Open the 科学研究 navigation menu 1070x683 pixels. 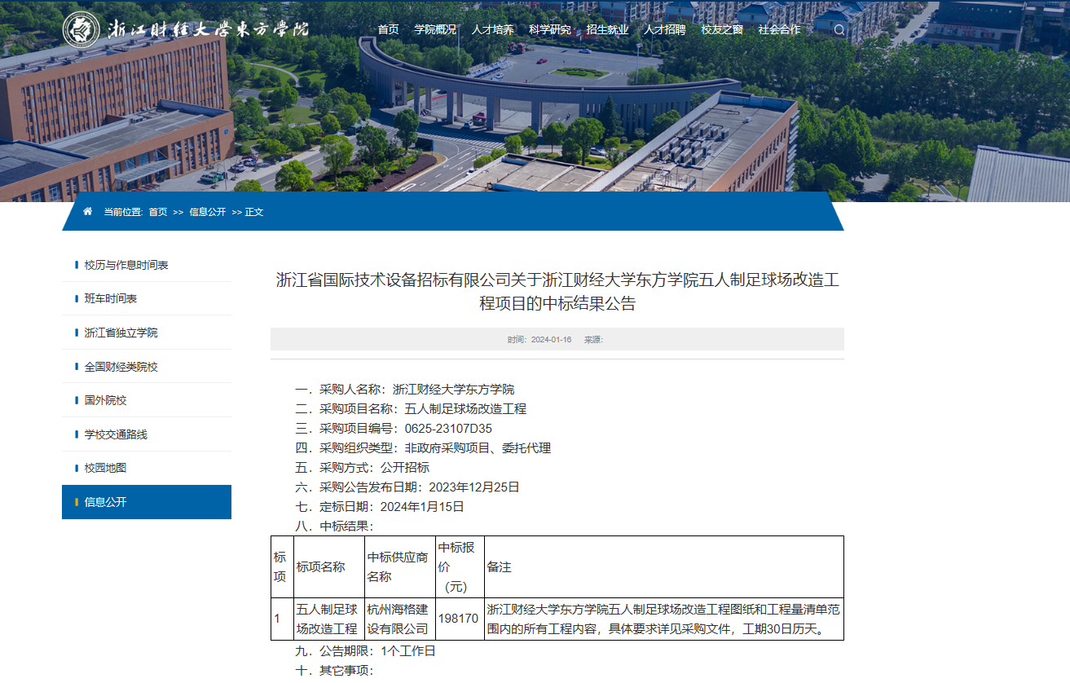(x=550, y=29)
